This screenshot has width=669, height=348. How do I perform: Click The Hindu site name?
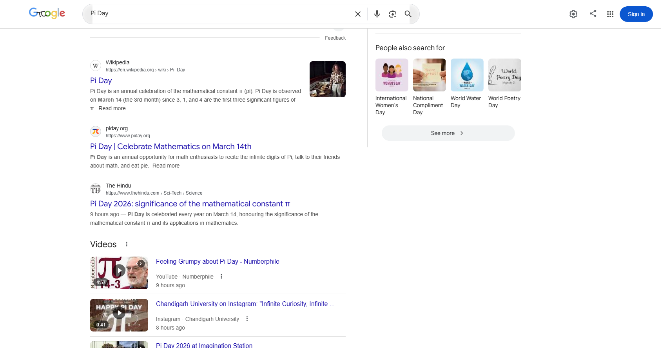[x=118, y=186]
